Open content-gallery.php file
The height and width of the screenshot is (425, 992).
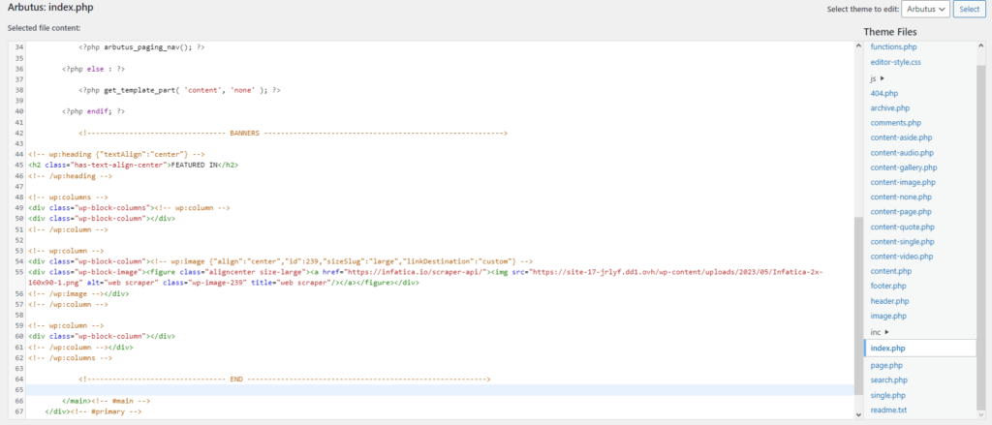(x=904, y=167)
